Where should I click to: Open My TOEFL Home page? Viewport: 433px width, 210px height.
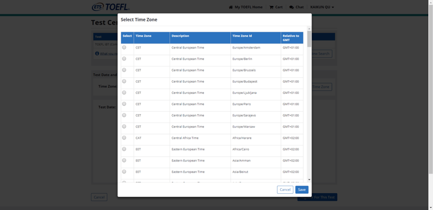pyautogui.click(x=245, y=7)
